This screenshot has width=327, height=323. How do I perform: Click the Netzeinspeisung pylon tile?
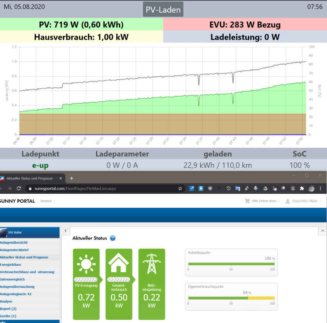tap(152, 284)
